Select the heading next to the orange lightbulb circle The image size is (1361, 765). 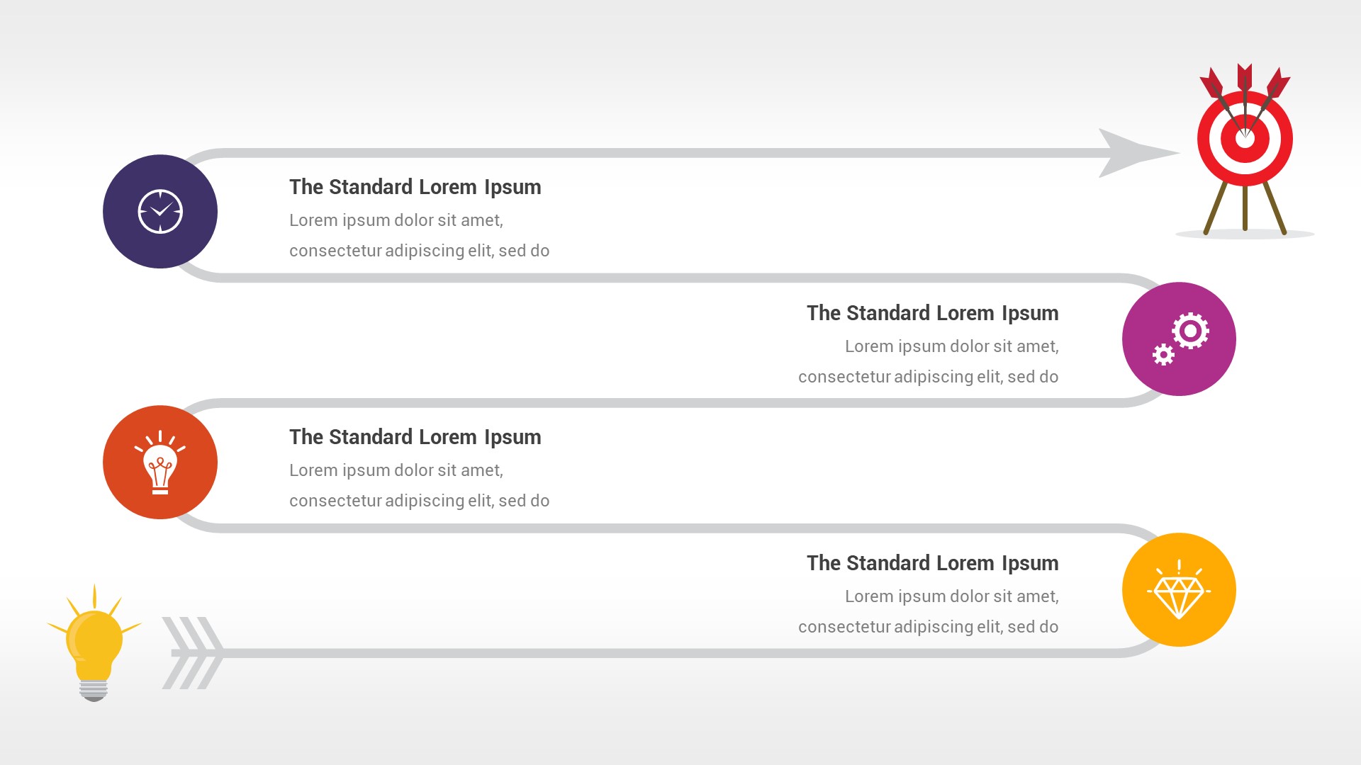pos(415,437)
